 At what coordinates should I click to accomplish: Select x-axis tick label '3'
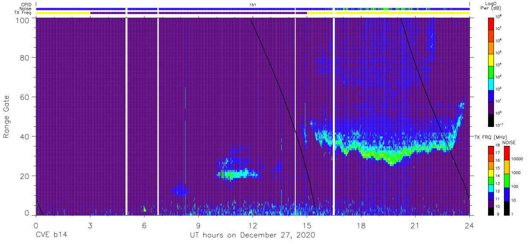90,225
